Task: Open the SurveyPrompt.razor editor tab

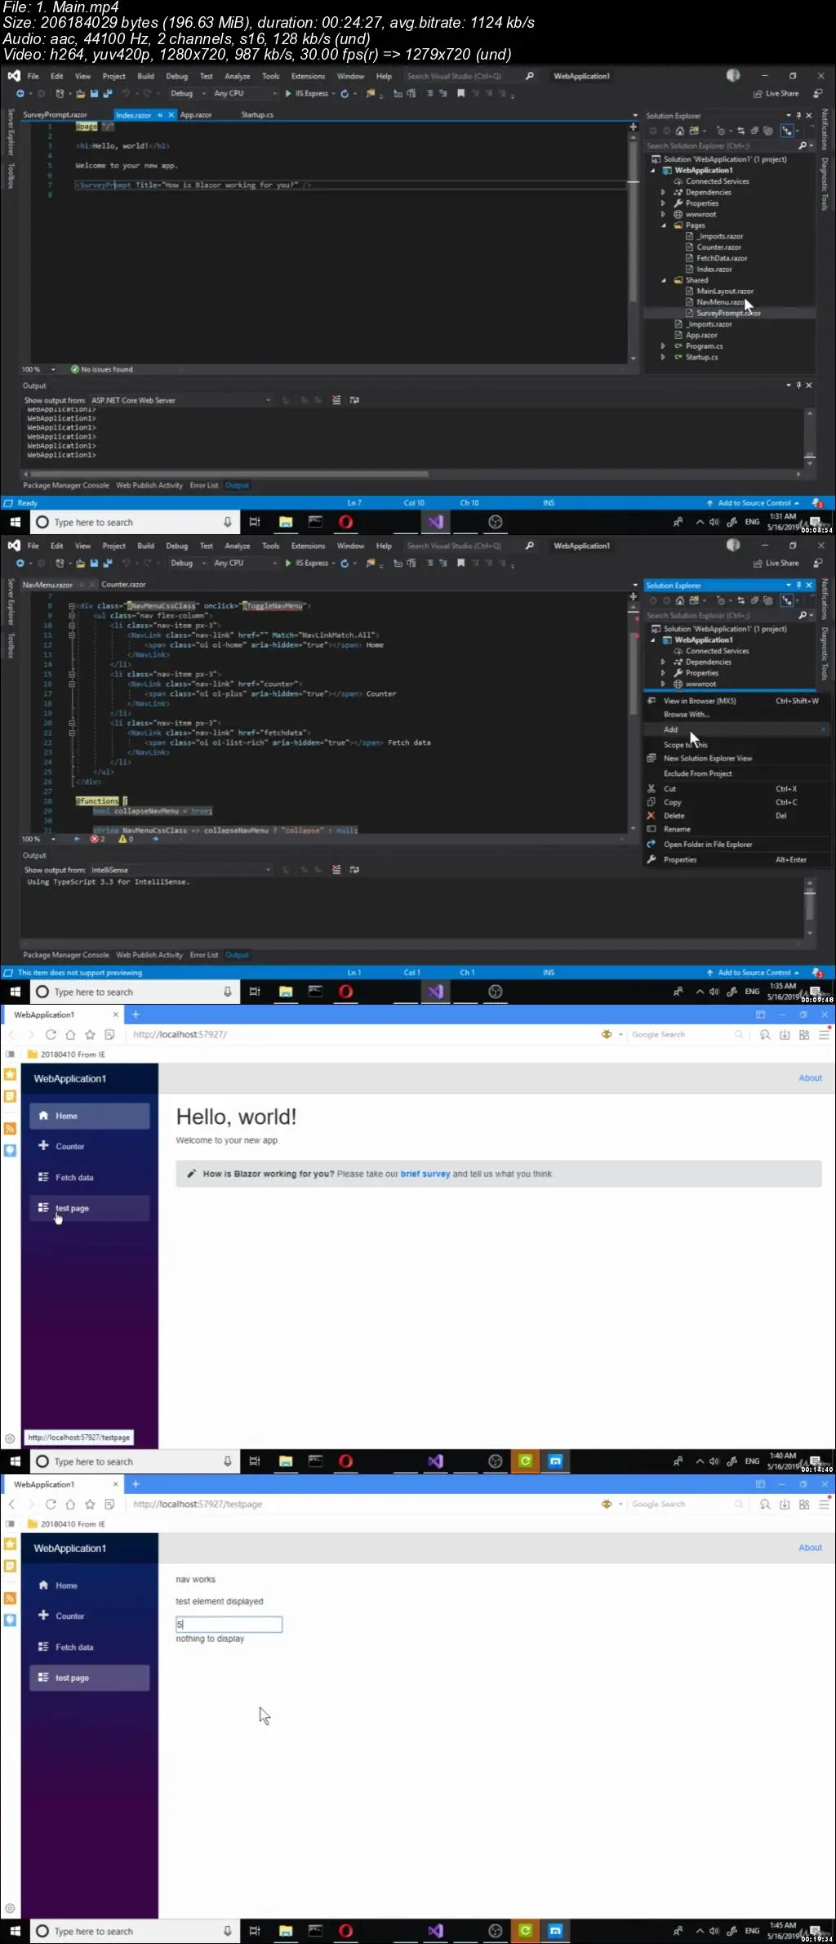Action: pos(55,115)
